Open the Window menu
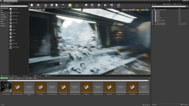Screen dimensions: 189x106 tap(8, 3)
